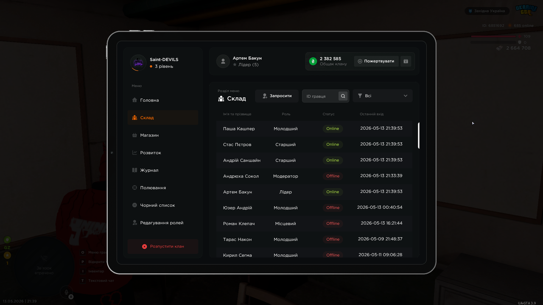Click the Розпустити клан button

click(x=163, y=246)
